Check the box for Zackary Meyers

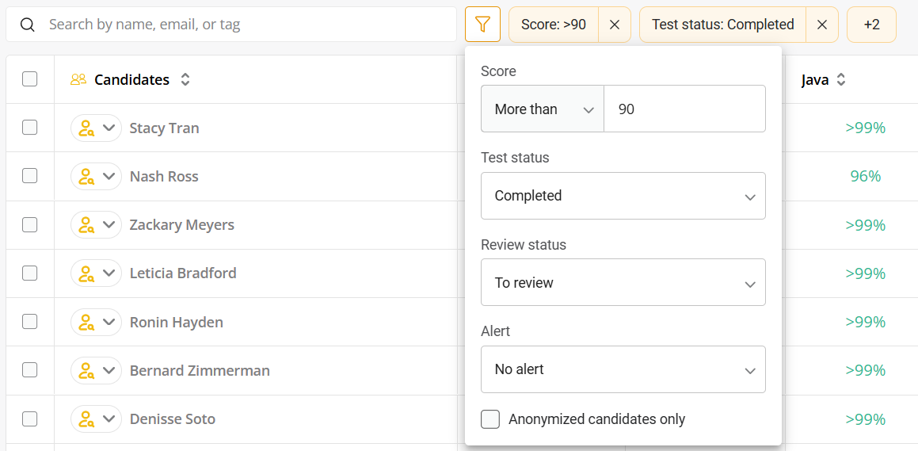coord(30,225)
